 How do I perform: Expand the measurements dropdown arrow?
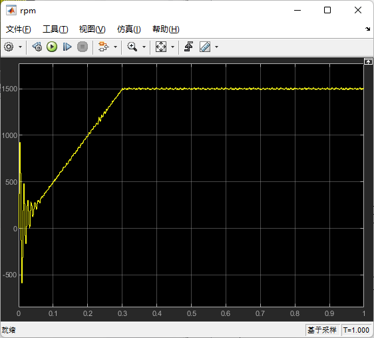[x=216, y=47]
